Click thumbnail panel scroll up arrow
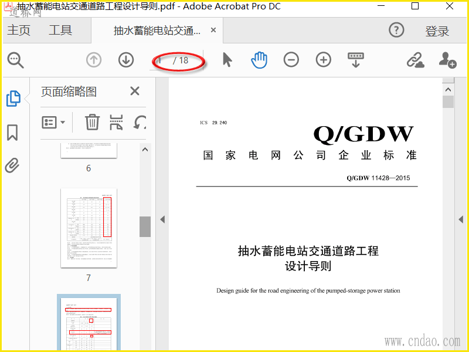Image resolution: width=469 pixels, height=352 pixels. pyautogui.click(x=145, y=150)
